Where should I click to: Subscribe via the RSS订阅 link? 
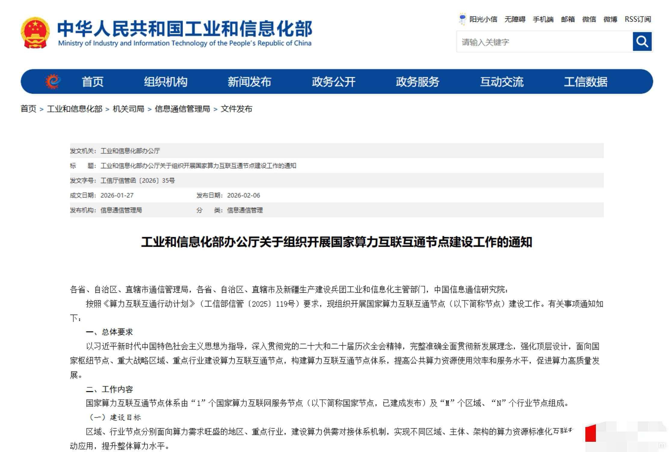pyautogui.click(x=638, y=19)
